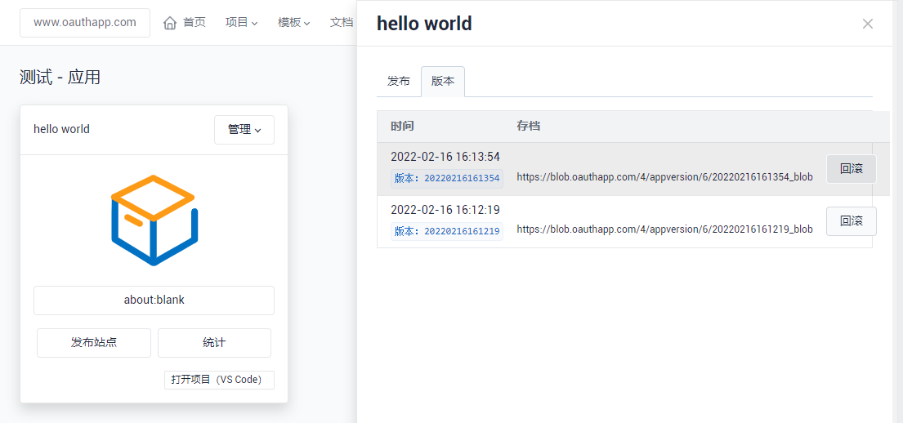Click the www.oauthapp.com site box

pos(85,23)
